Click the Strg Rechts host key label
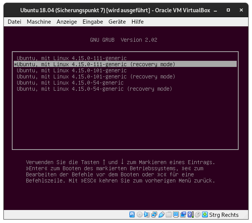Viewport: 252px width, 223px height. 224,215
